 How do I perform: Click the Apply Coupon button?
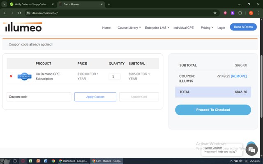point(95,97)
